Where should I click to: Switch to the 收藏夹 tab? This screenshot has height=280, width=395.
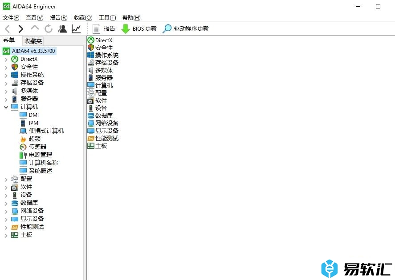33,41
